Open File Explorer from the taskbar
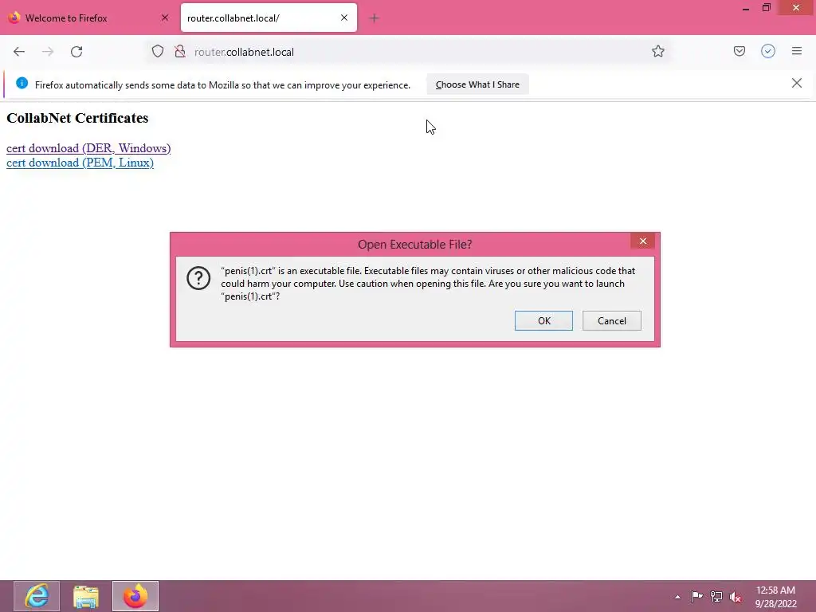 pos(86,596)
